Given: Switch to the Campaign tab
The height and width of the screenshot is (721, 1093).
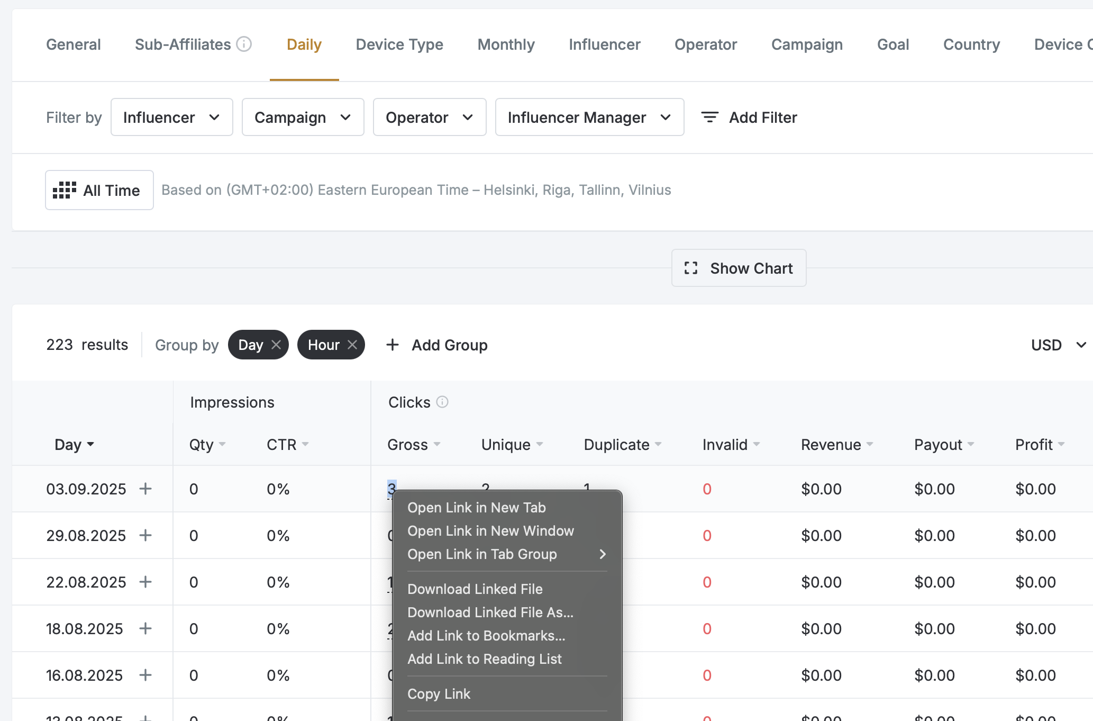Looking at the screenshot, I should [x=807, y=44].
